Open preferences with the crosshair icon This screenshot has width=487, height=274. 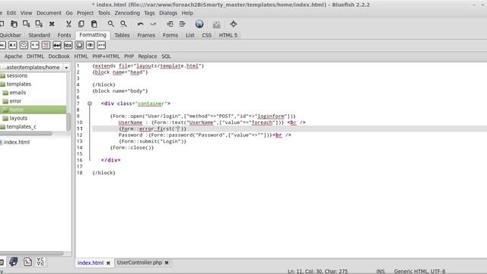pos(234,24)
